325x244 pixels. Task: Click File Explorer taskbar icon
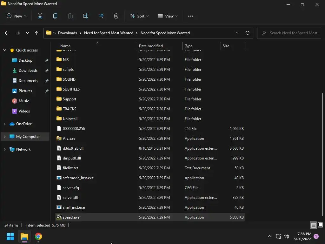24,236
